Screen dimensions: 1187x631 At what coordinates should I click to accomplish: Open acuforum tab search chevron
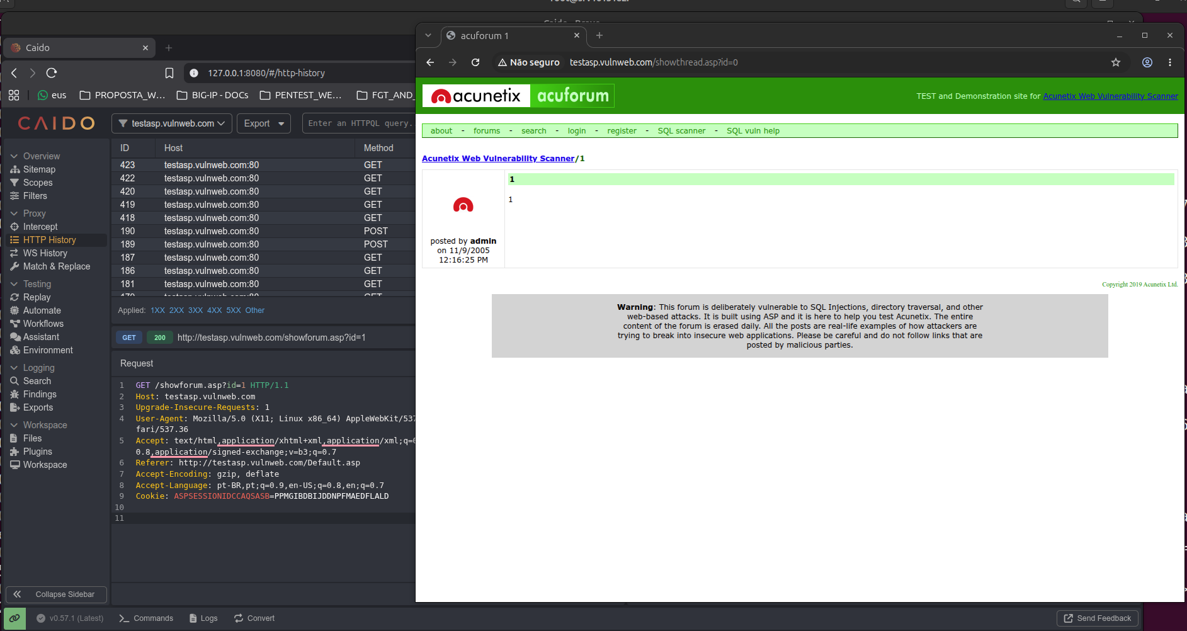[x=428, y=36]
